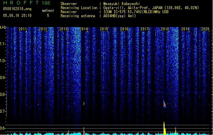Click the meteor label

pyautogui.click(x=48, y=10)
